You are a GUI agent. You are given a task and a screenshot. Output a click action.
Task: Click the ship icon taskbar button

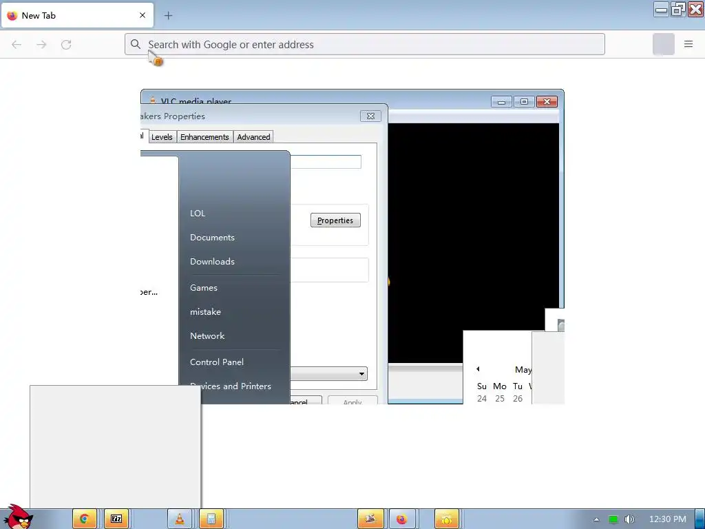pyautogui.click(x=370, y=519)
